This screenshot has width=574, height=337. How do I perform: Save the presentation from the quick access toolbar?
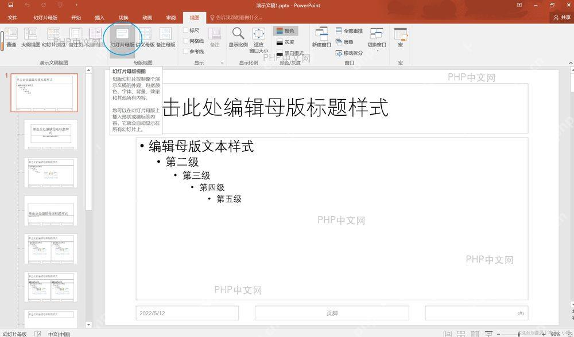(10, 5)
